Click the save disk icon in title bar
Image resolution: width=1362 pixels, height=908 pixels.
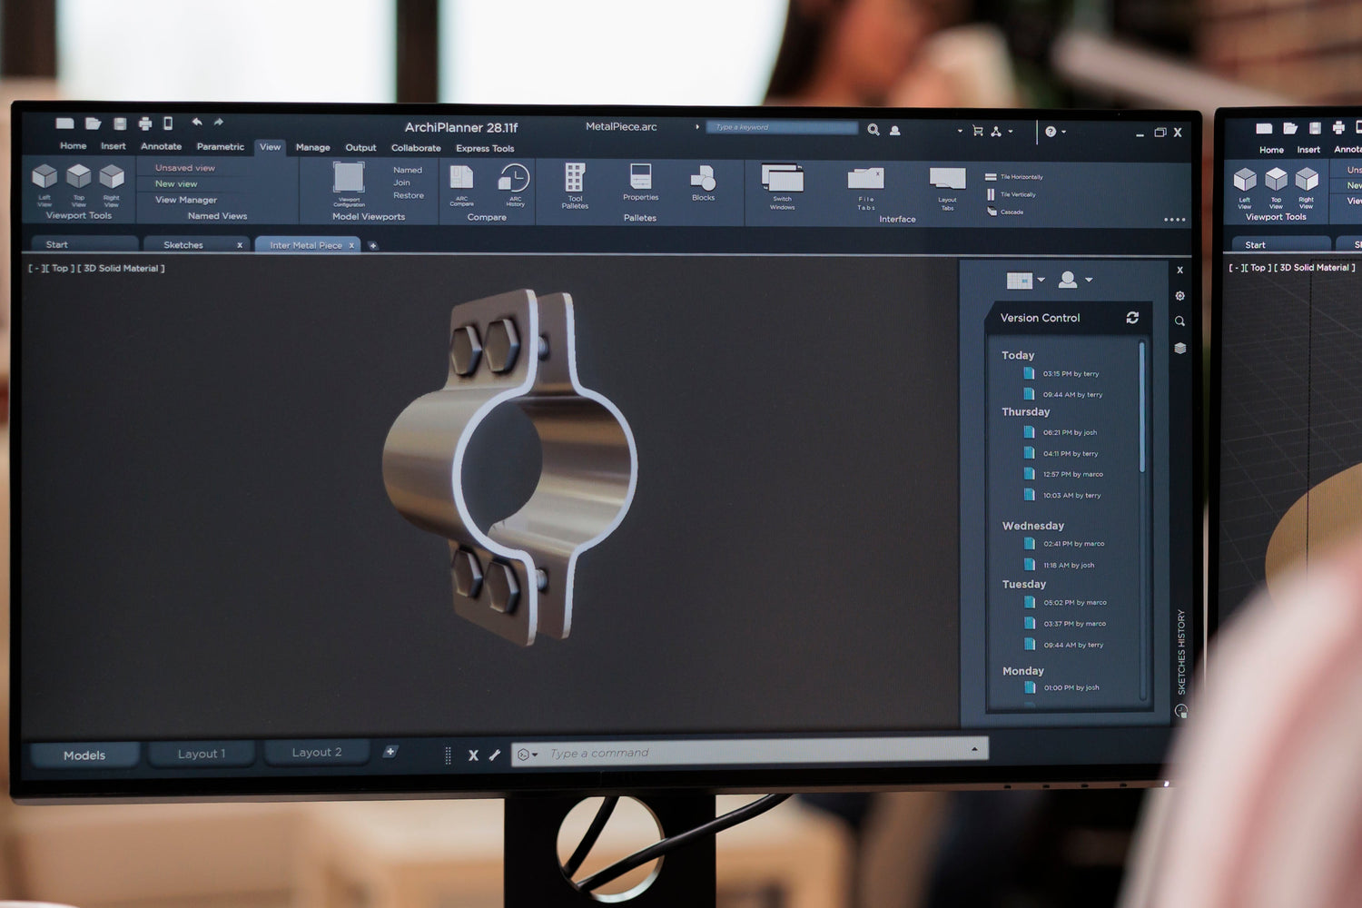[x=120, y=123]
